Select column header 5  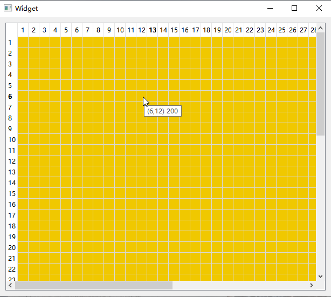(x=66, y=30)
